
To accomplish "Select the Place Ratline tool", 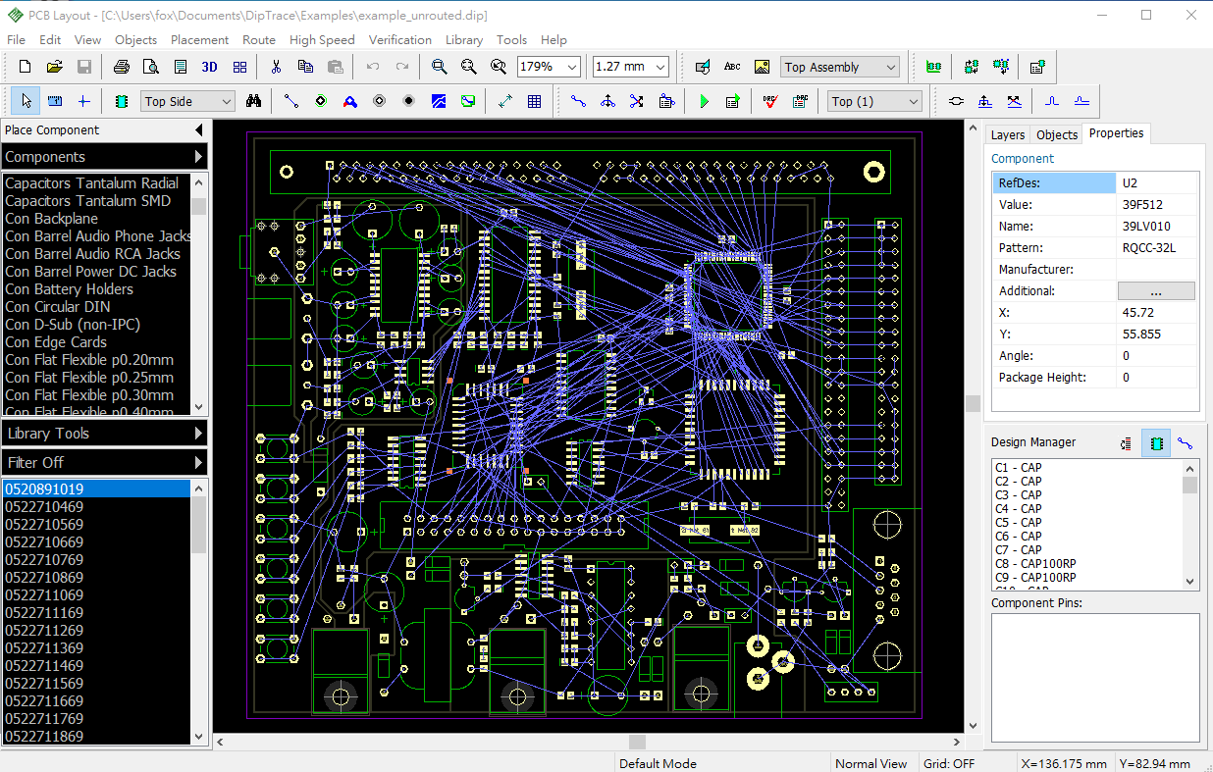I will (x=291, y=101).
